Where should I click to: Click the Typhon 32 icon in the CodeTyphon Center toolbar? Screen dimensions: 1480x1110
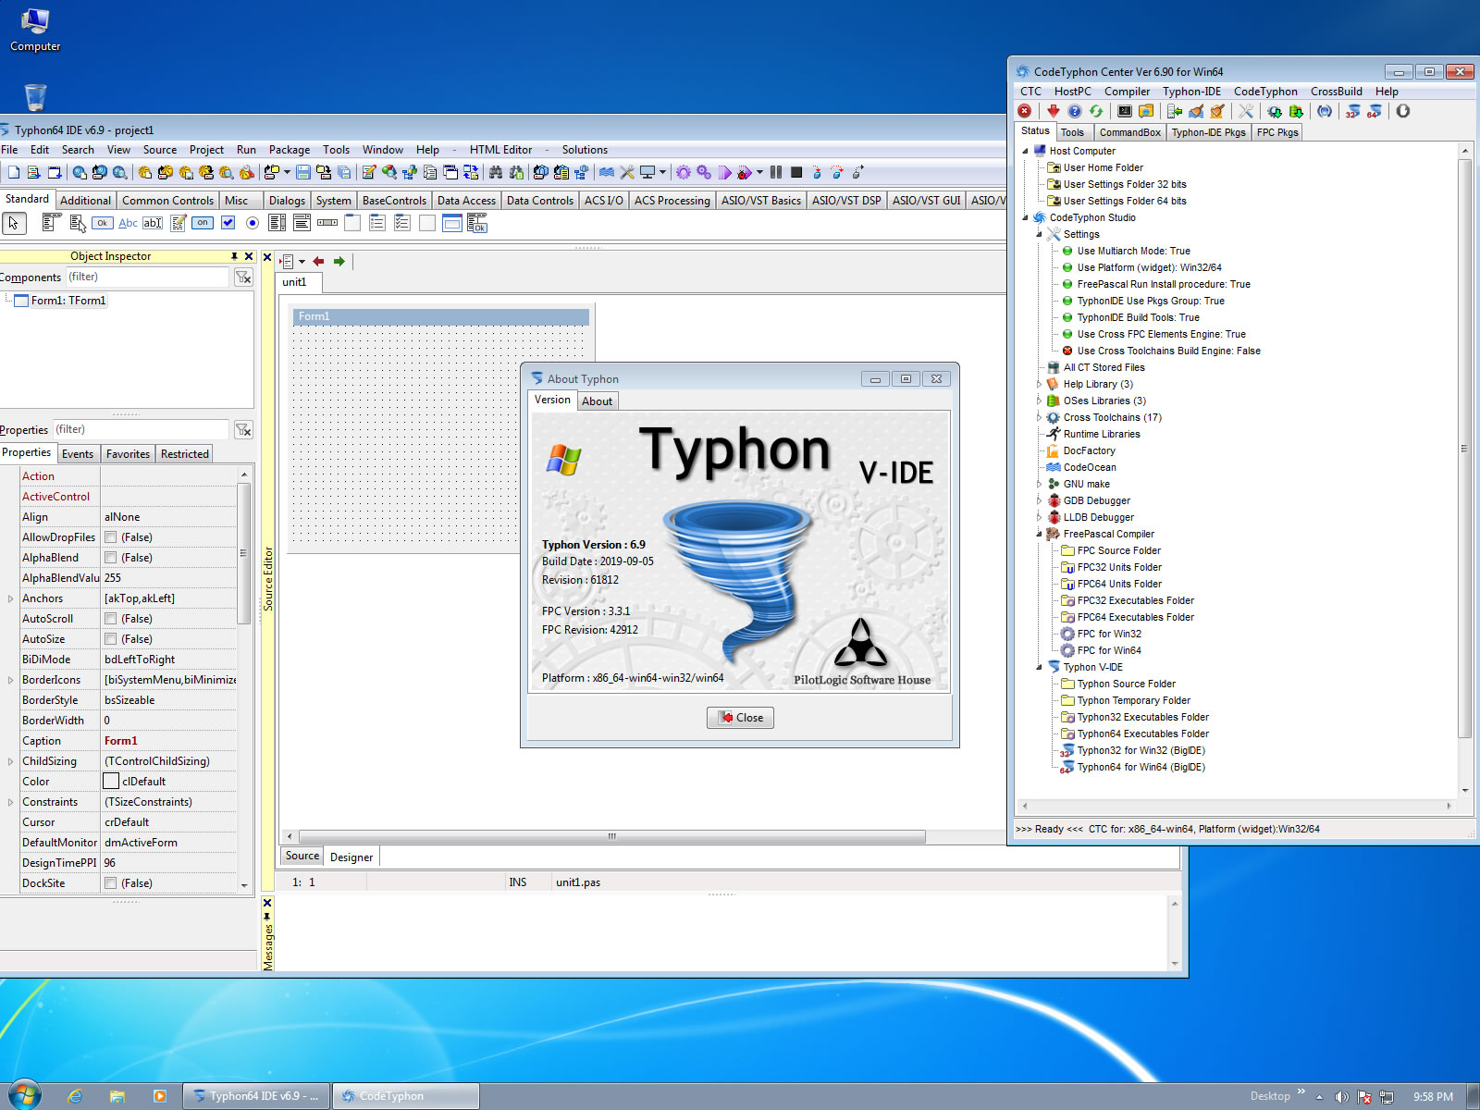click(1353, 111)
